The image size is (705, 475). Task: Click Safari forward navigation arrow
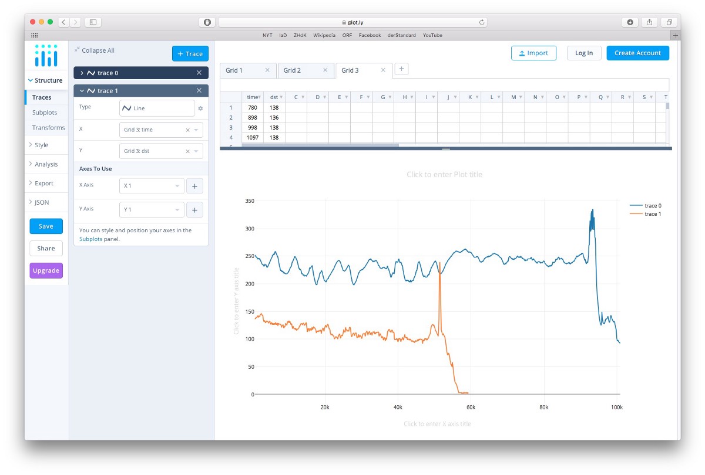75,22
